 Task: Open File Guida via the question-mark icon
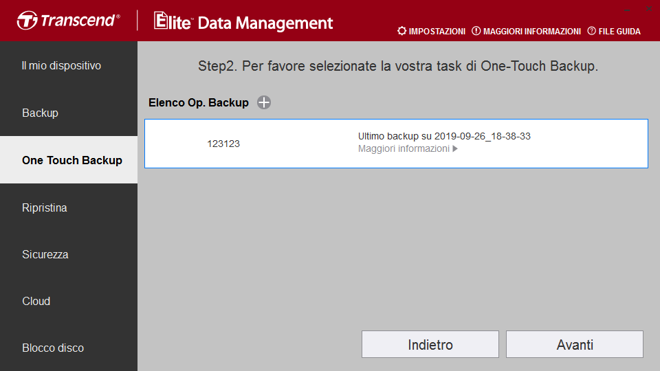coord(591,31)
